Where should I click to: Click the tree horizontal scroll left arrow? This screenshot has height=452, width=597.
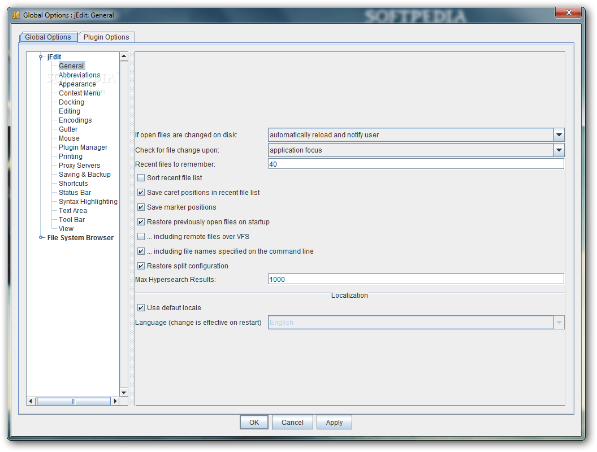tap(31, 401)
